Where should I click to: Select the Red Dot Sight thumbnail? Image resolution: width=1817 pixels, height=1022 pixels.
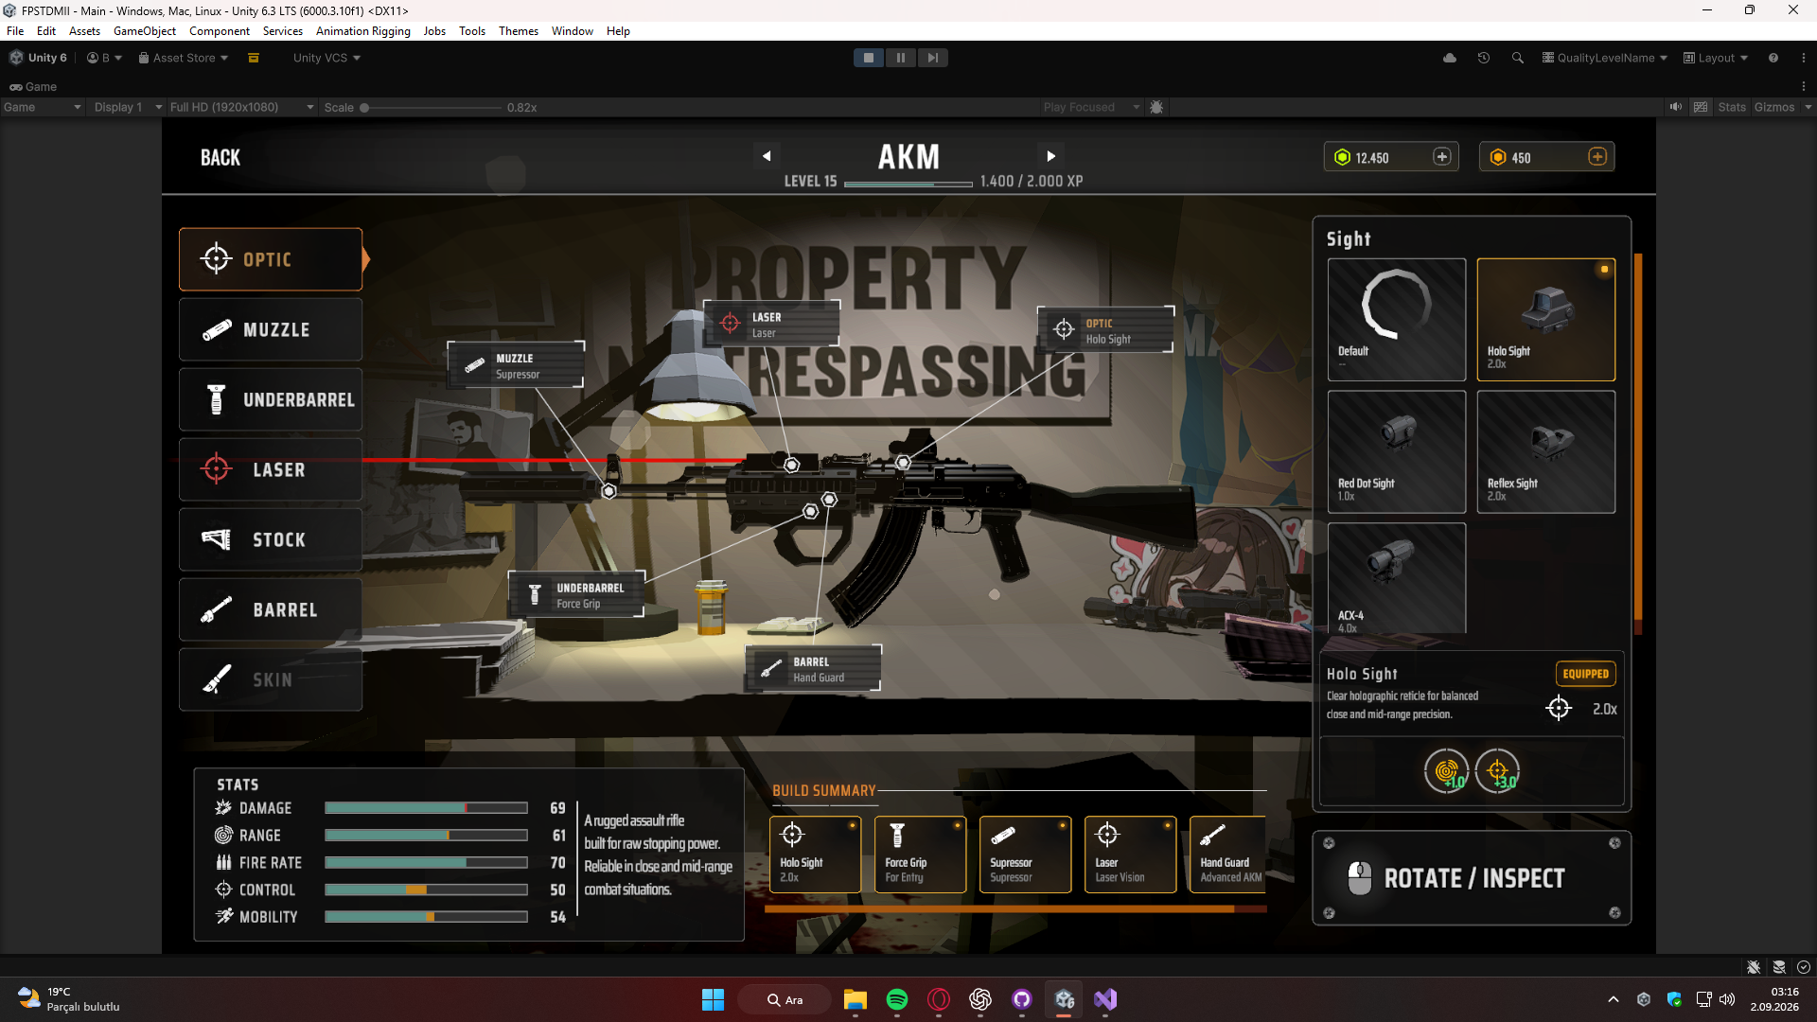click(x=1396, y=451)
